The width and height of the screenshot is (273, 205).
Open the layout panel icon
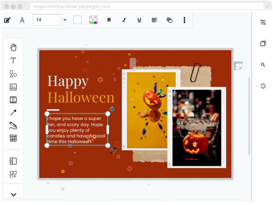tap(13, 161)
